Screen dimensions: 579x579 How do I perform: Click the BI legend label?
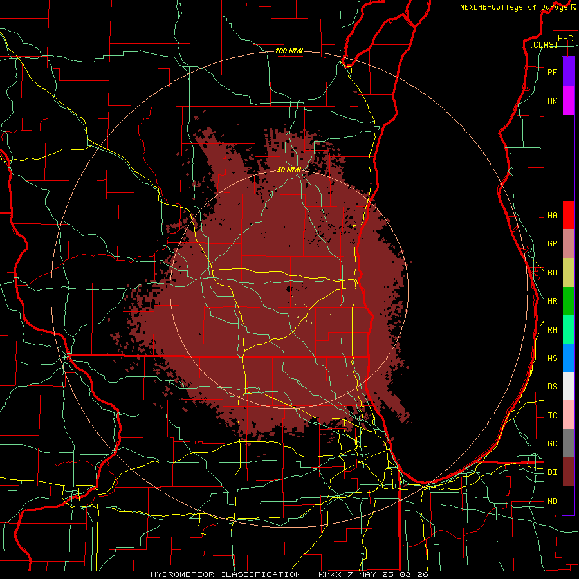pyautogui.click(x=553, y=472)
